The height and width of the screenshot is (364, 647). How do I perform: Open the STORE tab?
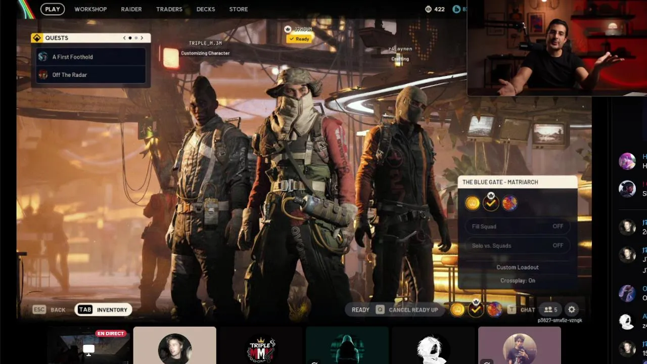pyautogui.click(x=239, y=9)
